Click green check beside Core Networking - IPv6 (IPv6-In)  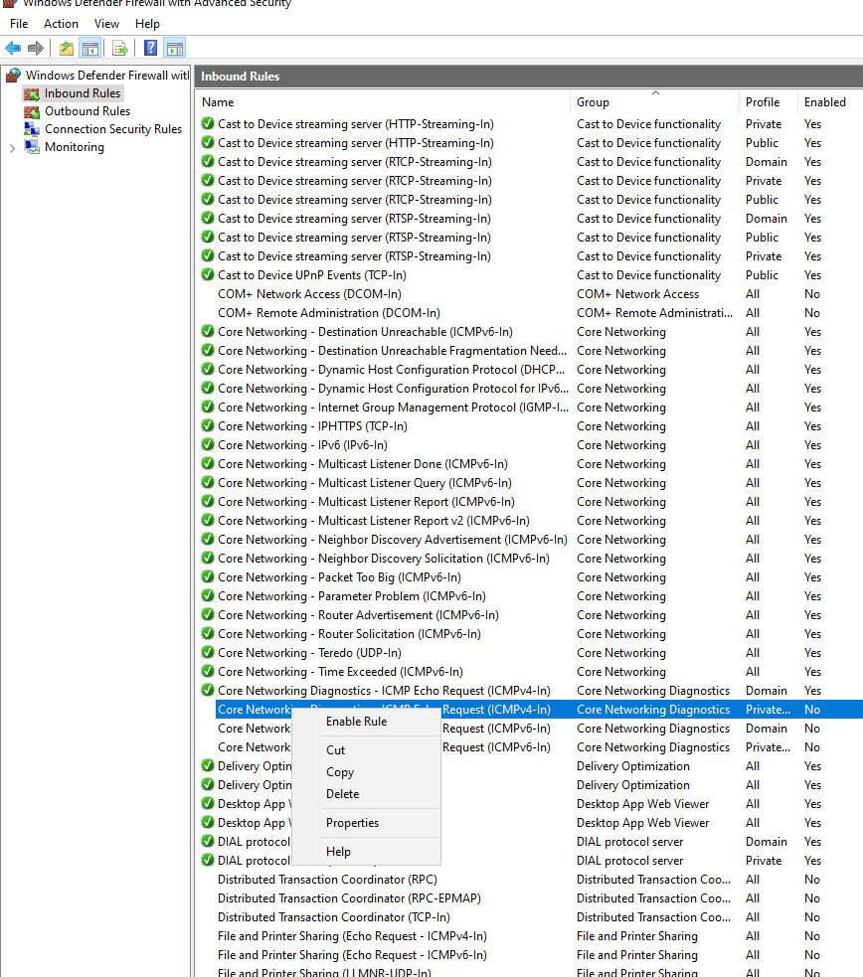208,445
